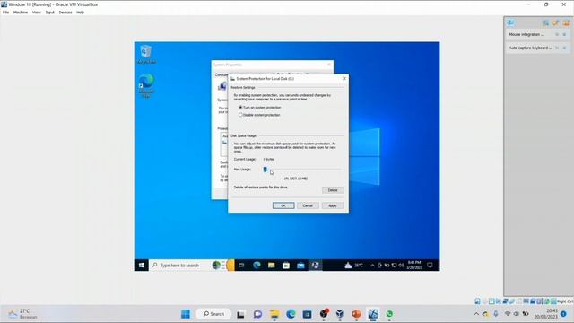Click host notification badge icon

563,314
